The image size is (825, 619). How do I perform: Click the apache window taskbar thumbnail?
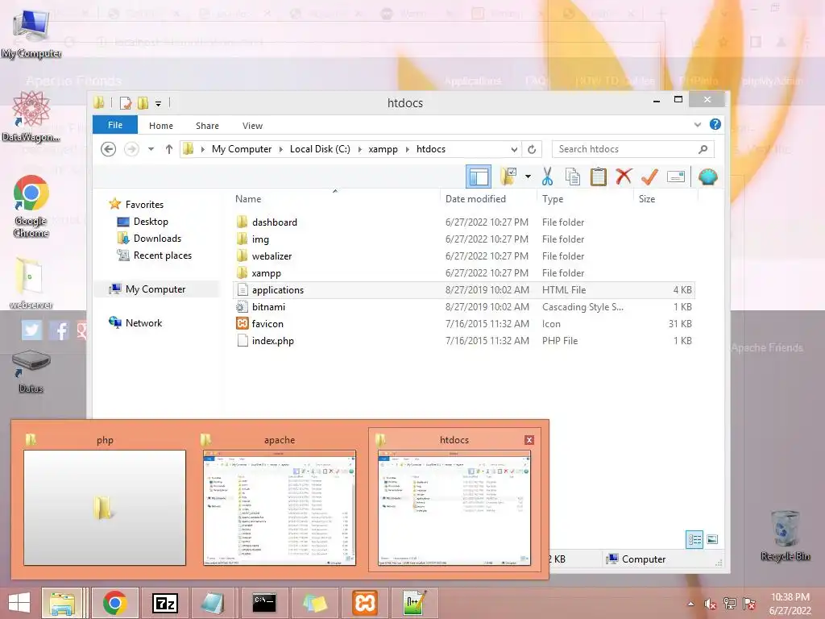(280, 507)
